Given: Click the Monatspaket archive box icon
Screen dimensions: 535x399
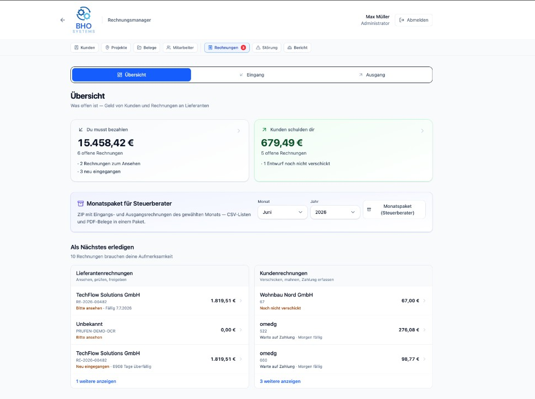Looking at the screenshot, I should tap(80, 203).
